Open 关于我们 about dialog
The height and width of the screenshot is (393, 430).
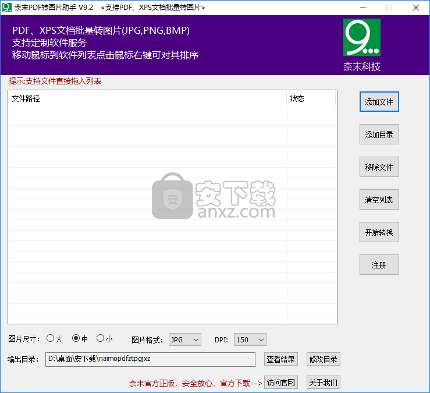(x=324, y=383)
